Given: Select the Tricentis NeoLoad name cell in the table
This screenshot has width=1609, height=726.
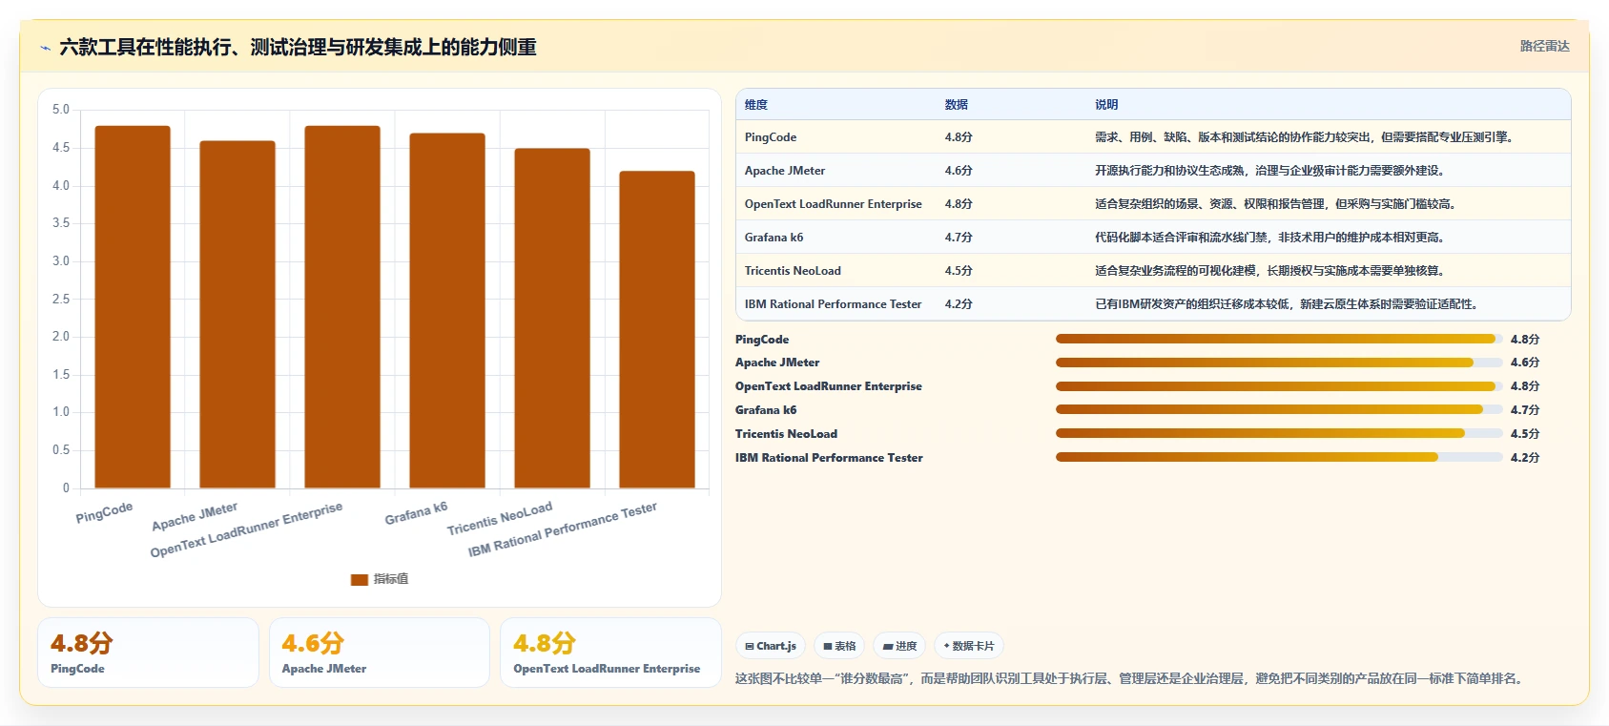Looking at the screenshot, I should point(793,271).
